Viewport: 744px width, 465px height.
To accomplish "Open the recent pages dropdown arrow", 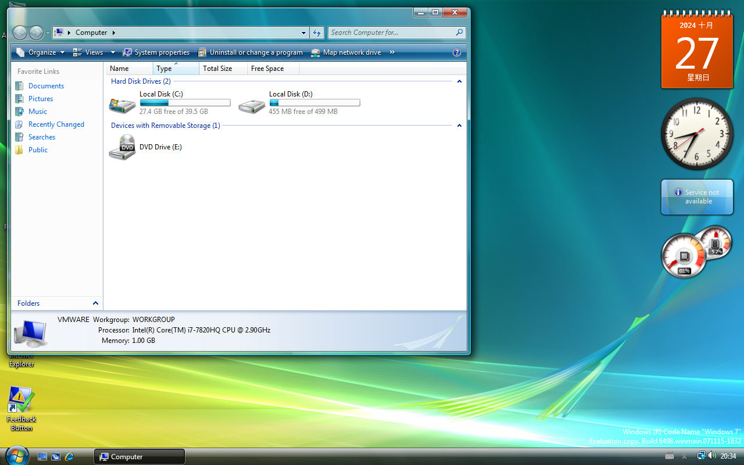I will pyautogui.click(x=48, y=33).
